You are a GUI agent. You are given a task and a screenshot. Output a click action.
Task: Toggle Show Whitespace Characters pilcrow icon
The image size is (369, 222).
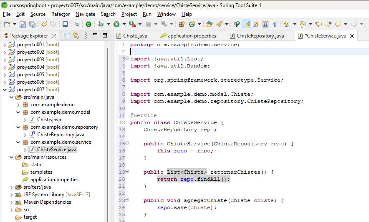pyautogui.click(x=275, y=24)
